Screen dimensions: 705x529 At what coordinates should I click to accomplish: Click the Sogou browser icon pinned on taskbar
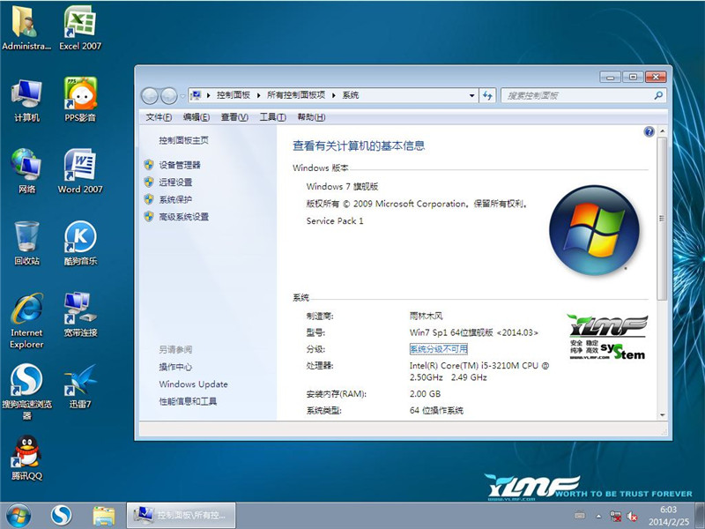click(x=61, y=516)
